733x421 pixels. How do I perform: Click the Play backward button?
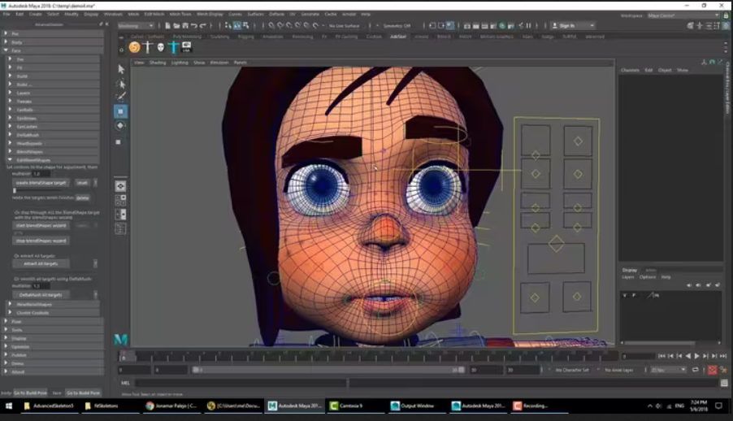click(x=688, y=356)
